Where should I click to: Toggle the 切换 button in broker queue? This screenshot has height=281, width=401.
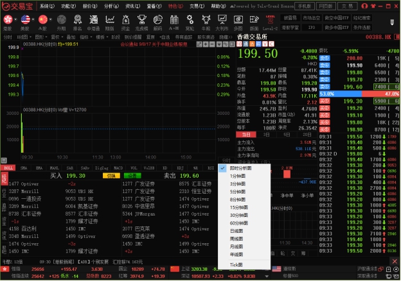111,175
